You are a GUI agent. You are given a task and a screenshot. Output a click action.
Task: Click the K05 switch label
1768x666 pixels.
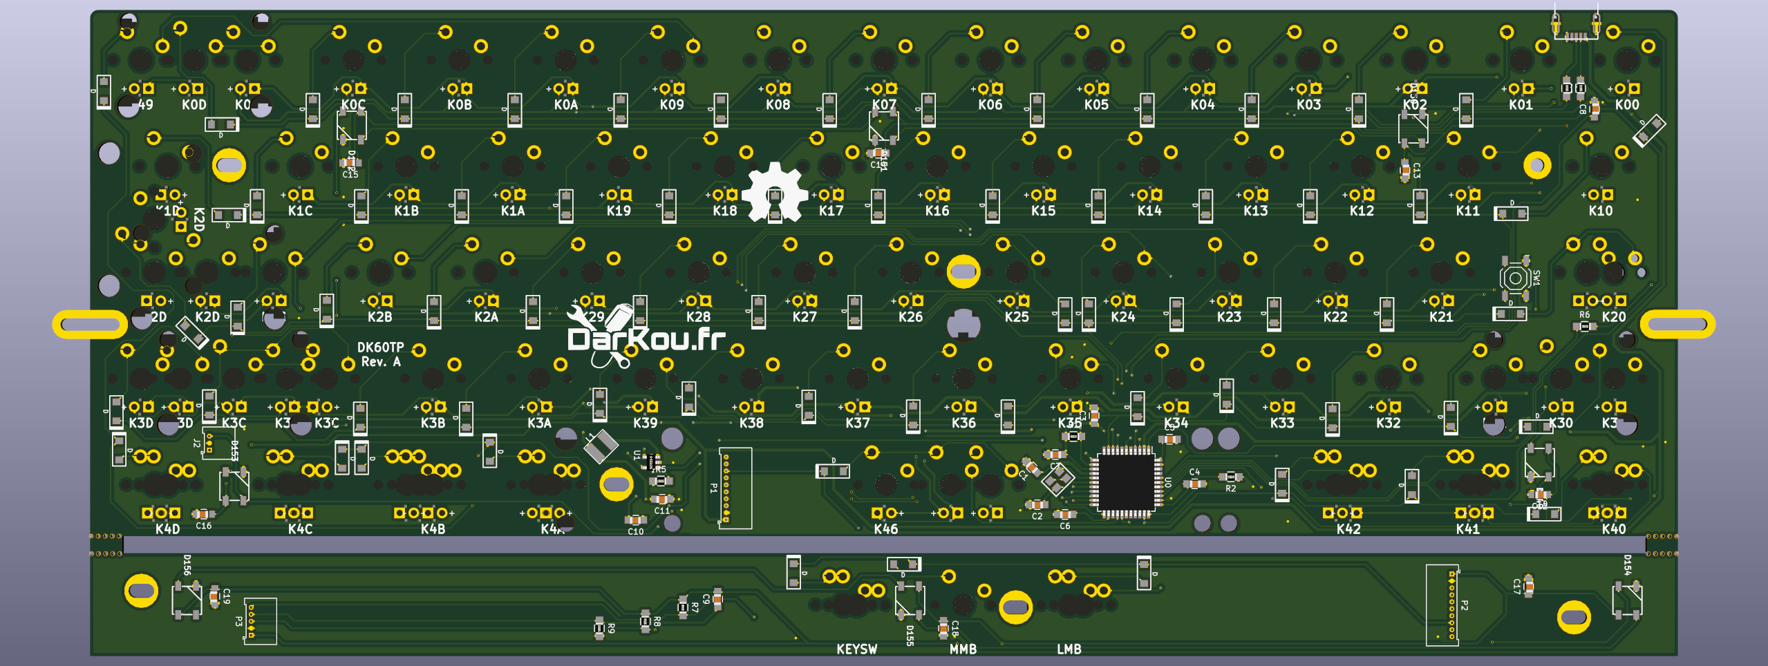point(1096,105)
